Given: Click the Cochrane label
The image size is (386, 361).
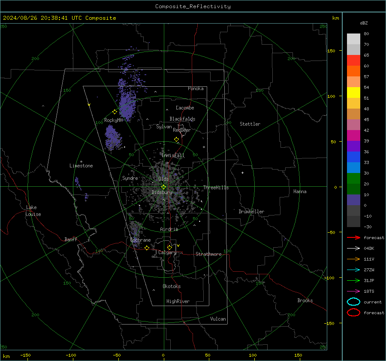Looking at the screenshot, I should [140, 240].
